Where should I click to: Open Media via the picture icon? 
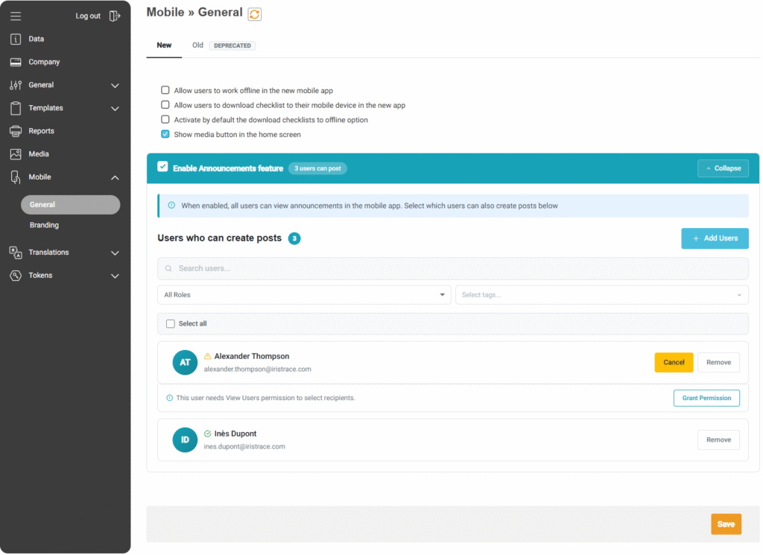pyautogui.click(x=16, y=154)
